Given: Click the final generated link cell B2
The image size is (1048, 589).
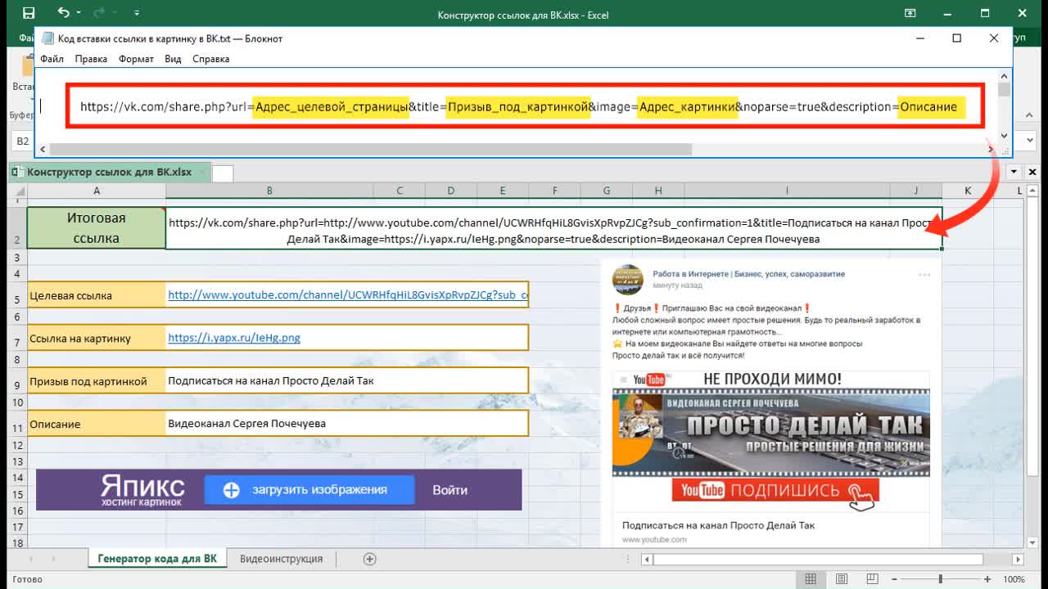Looking at the screenshot, I should click(553, 228).
